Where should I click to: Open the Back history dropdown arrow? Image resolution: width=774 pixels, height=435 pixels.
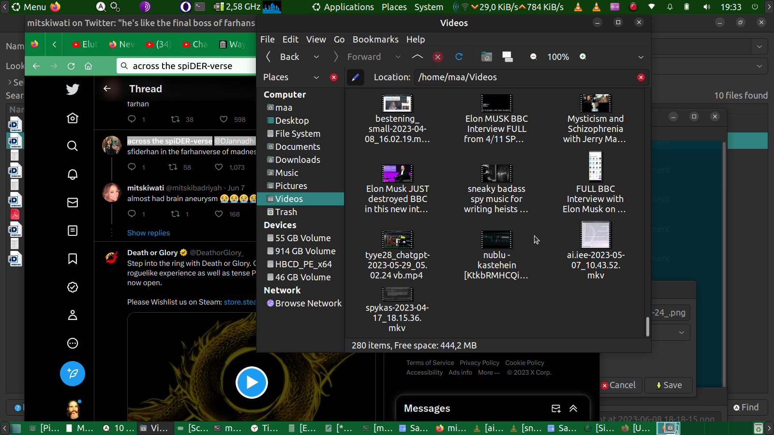click(316, 57)
